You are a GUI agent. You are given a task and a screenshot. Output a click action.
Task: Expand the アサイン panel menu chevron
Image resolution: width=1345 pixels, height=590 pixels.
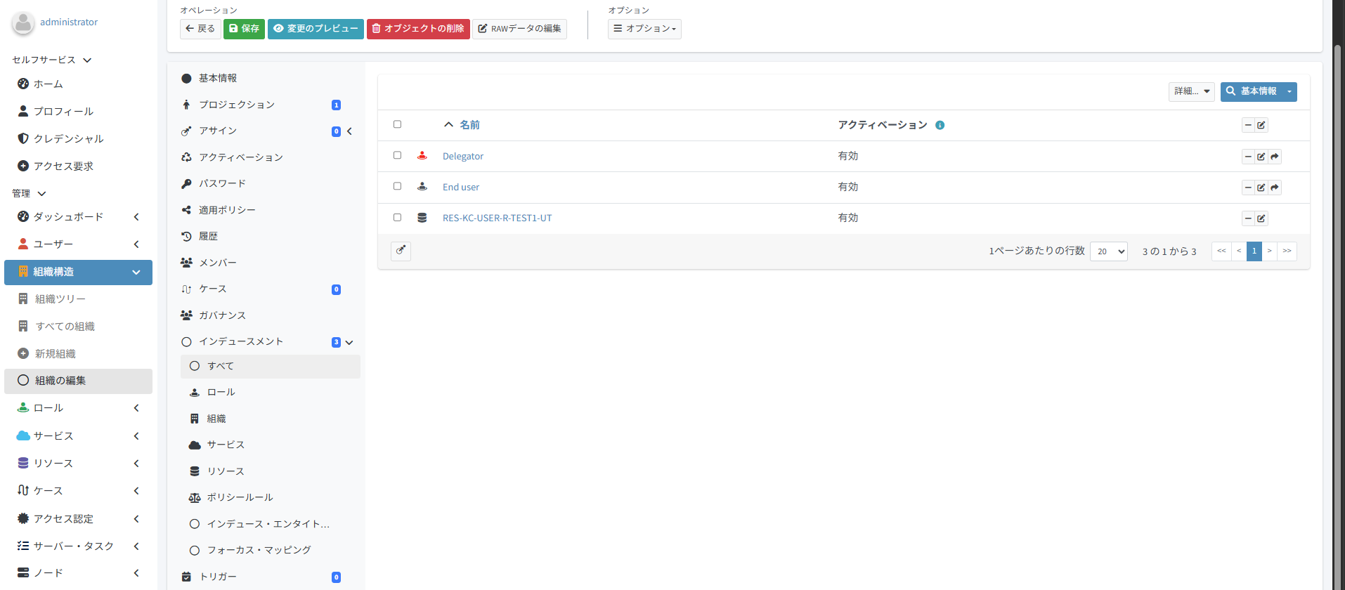pos(349,131)
